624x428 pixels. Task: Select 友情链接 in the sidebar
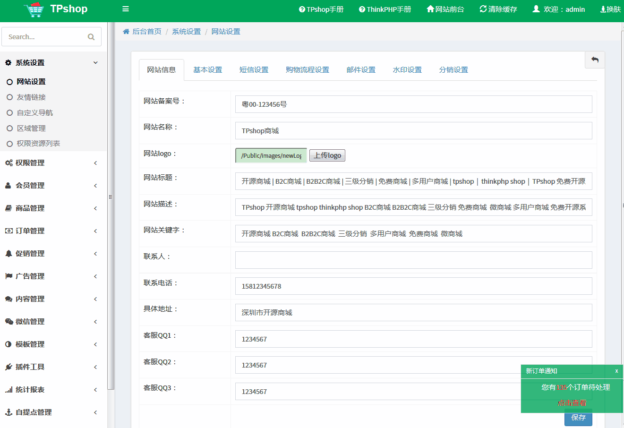[x=31, y=97]
